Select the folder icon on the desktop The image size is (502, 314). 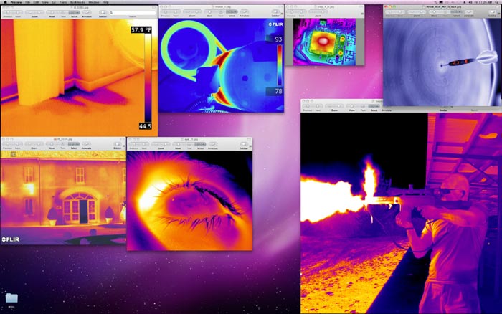click(x=11, y=298)
